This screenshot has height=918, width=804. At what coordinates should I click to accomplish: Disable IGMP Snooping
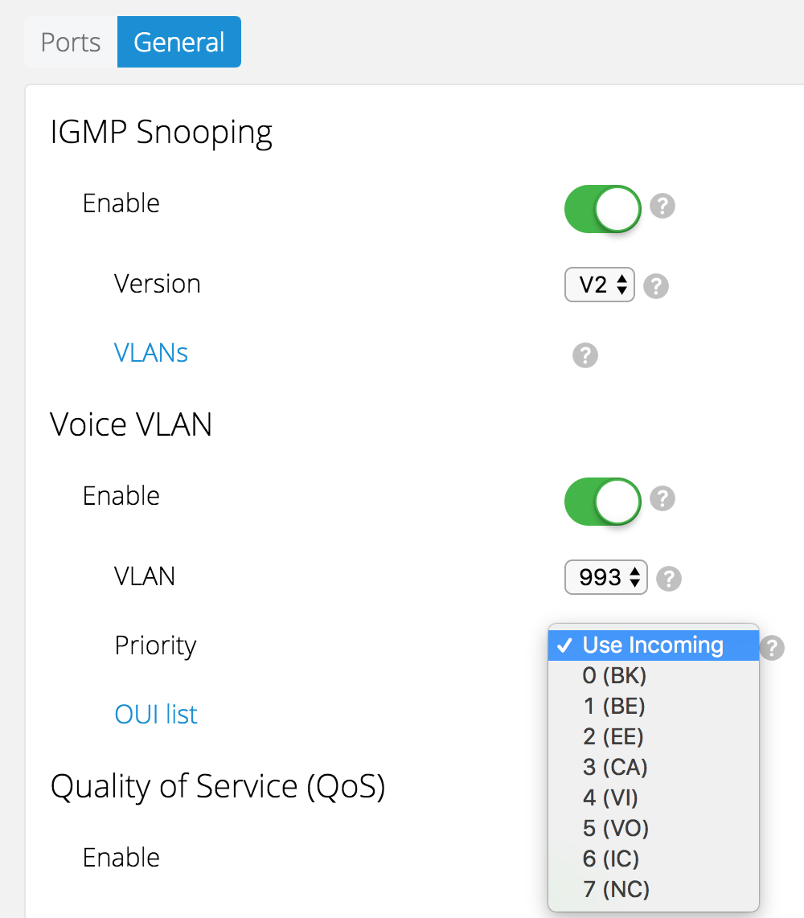602,208
